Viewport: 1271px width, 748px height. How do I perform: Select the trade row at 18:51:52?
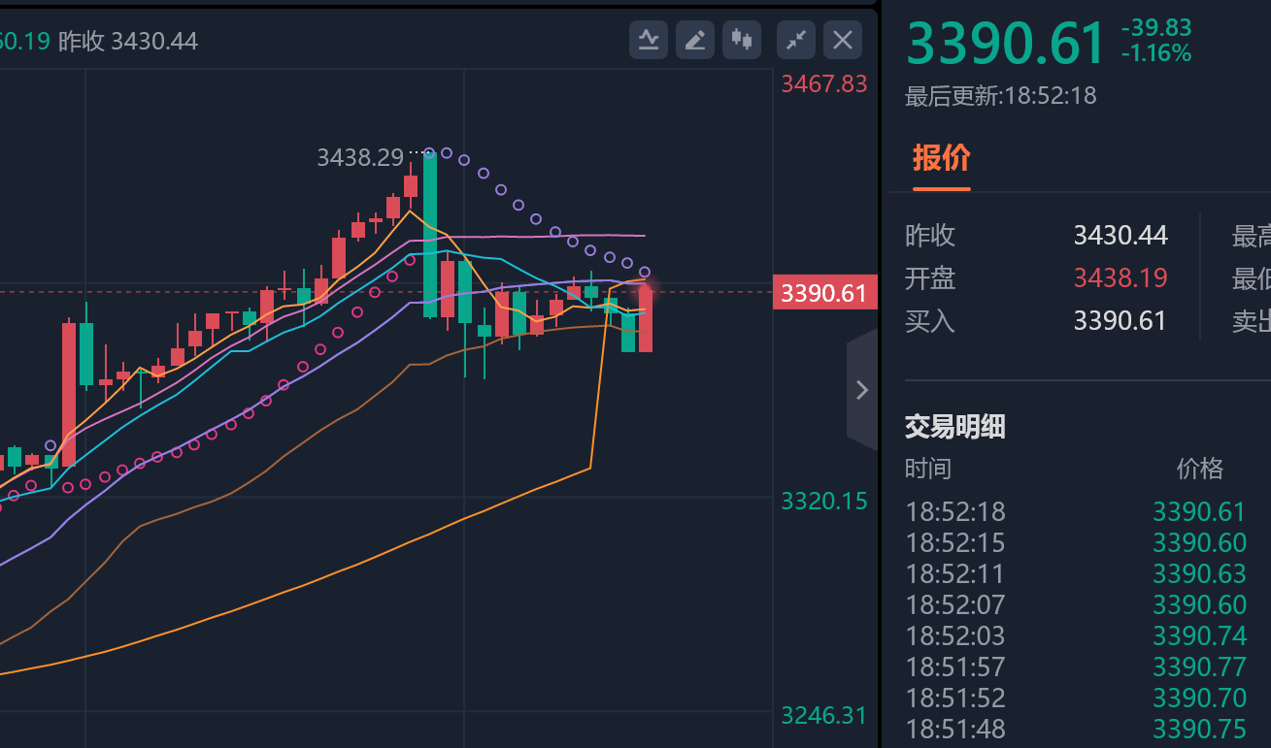1076,698
